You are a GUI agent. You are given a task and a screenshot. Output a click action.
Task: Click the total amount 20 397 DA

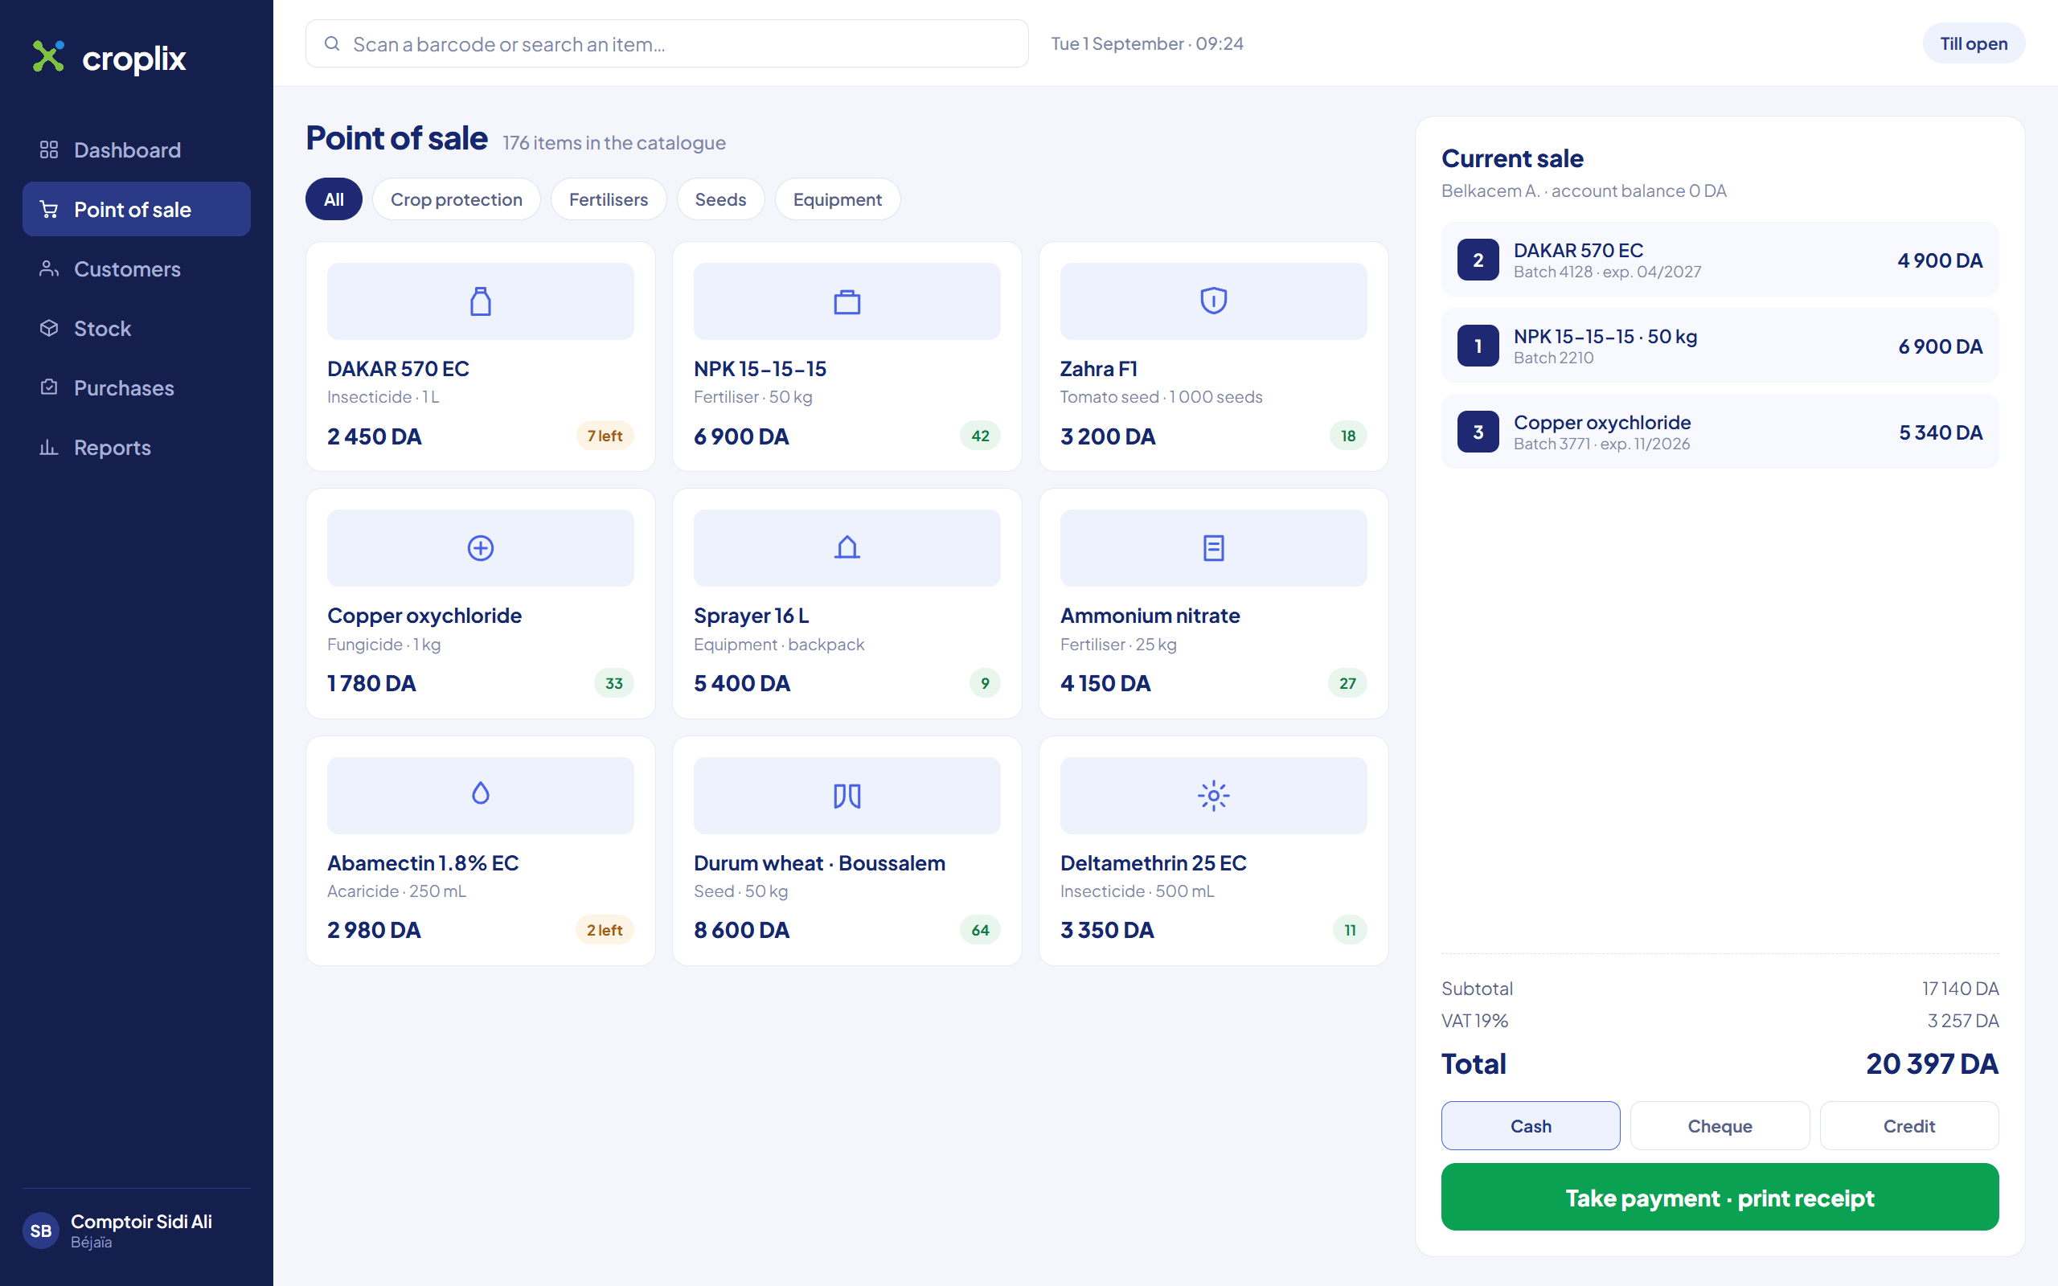pos(1932,1063)
